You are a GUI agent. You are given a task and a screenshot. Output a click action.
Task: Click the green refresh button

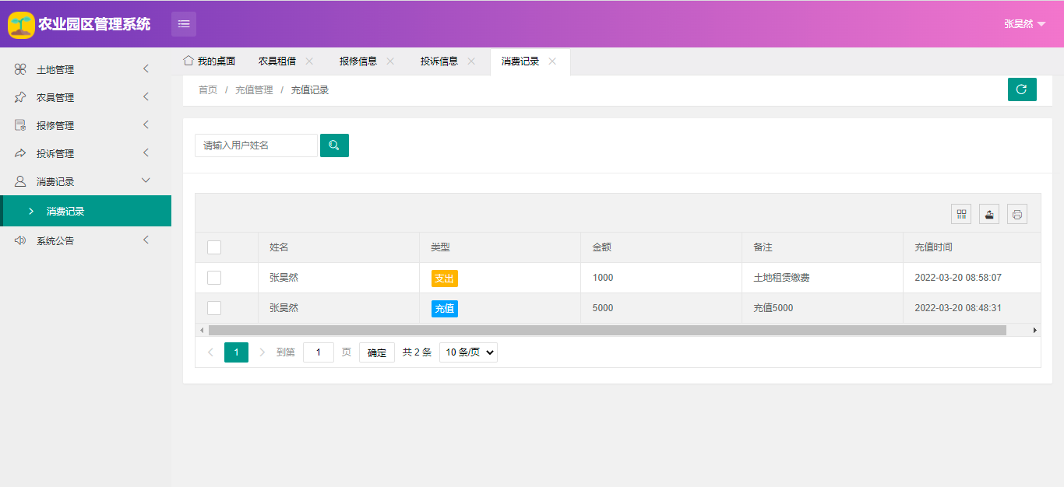click(1022, 89)
